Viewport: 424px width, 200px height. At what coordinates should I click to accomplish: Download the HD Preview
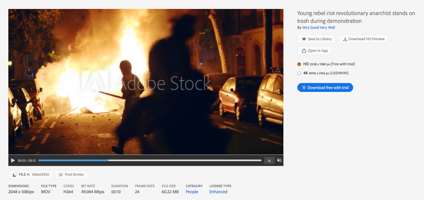[x=364, y=39]
